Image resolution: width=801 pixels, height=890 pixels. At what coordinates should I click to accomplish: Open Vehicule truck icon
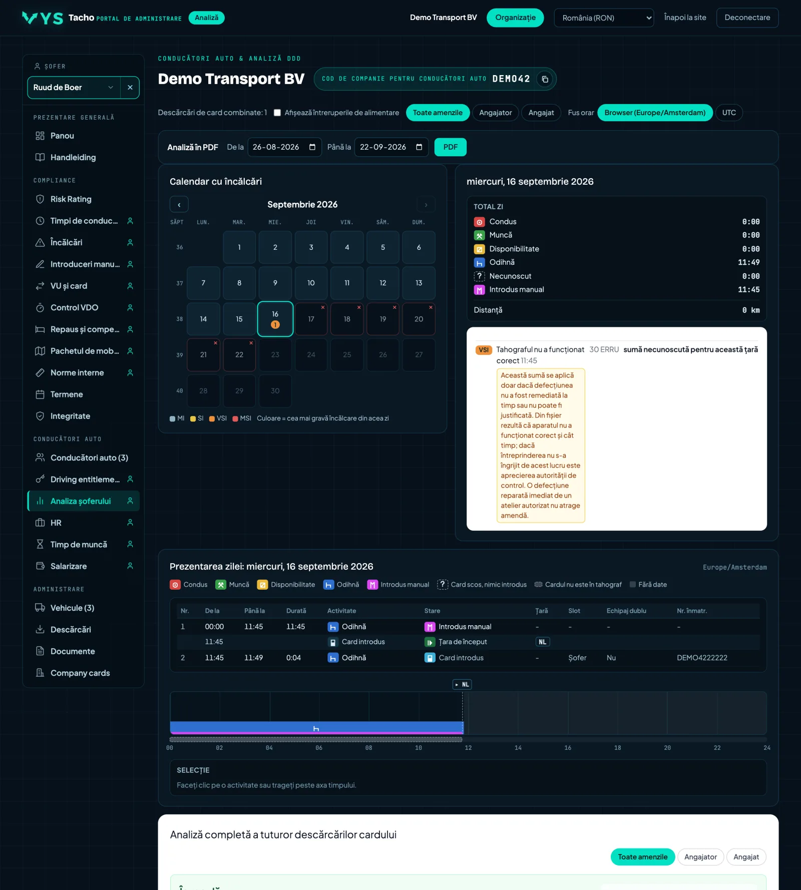point(40,608)
